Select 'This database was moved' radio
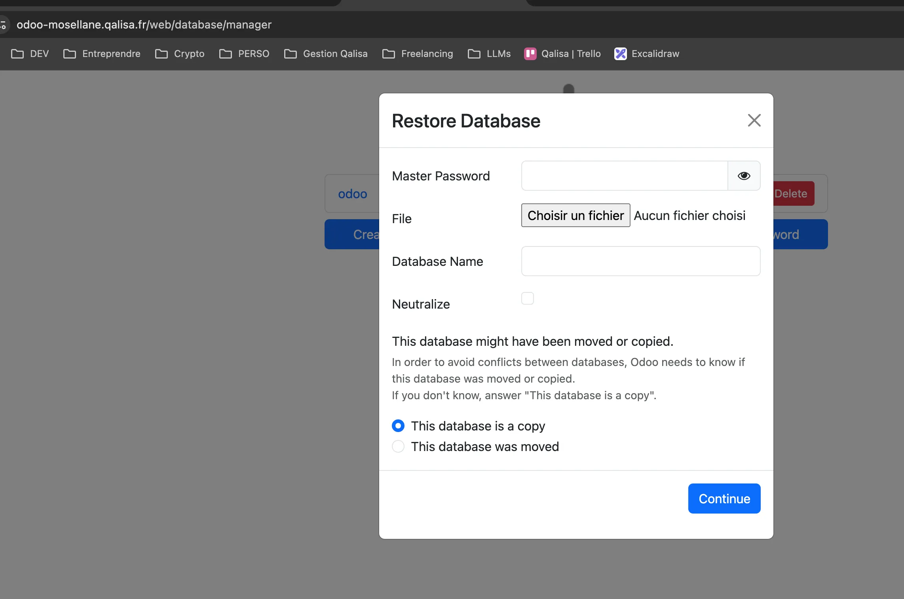The height and width of the screenshot is (599, 904). [x=398, y=446]
